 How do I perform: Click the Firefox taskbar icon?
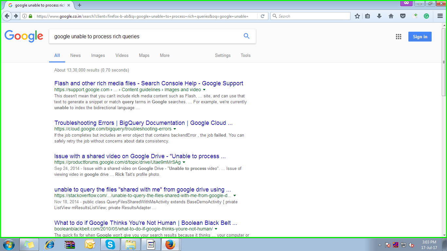click(x=170, y=244)
